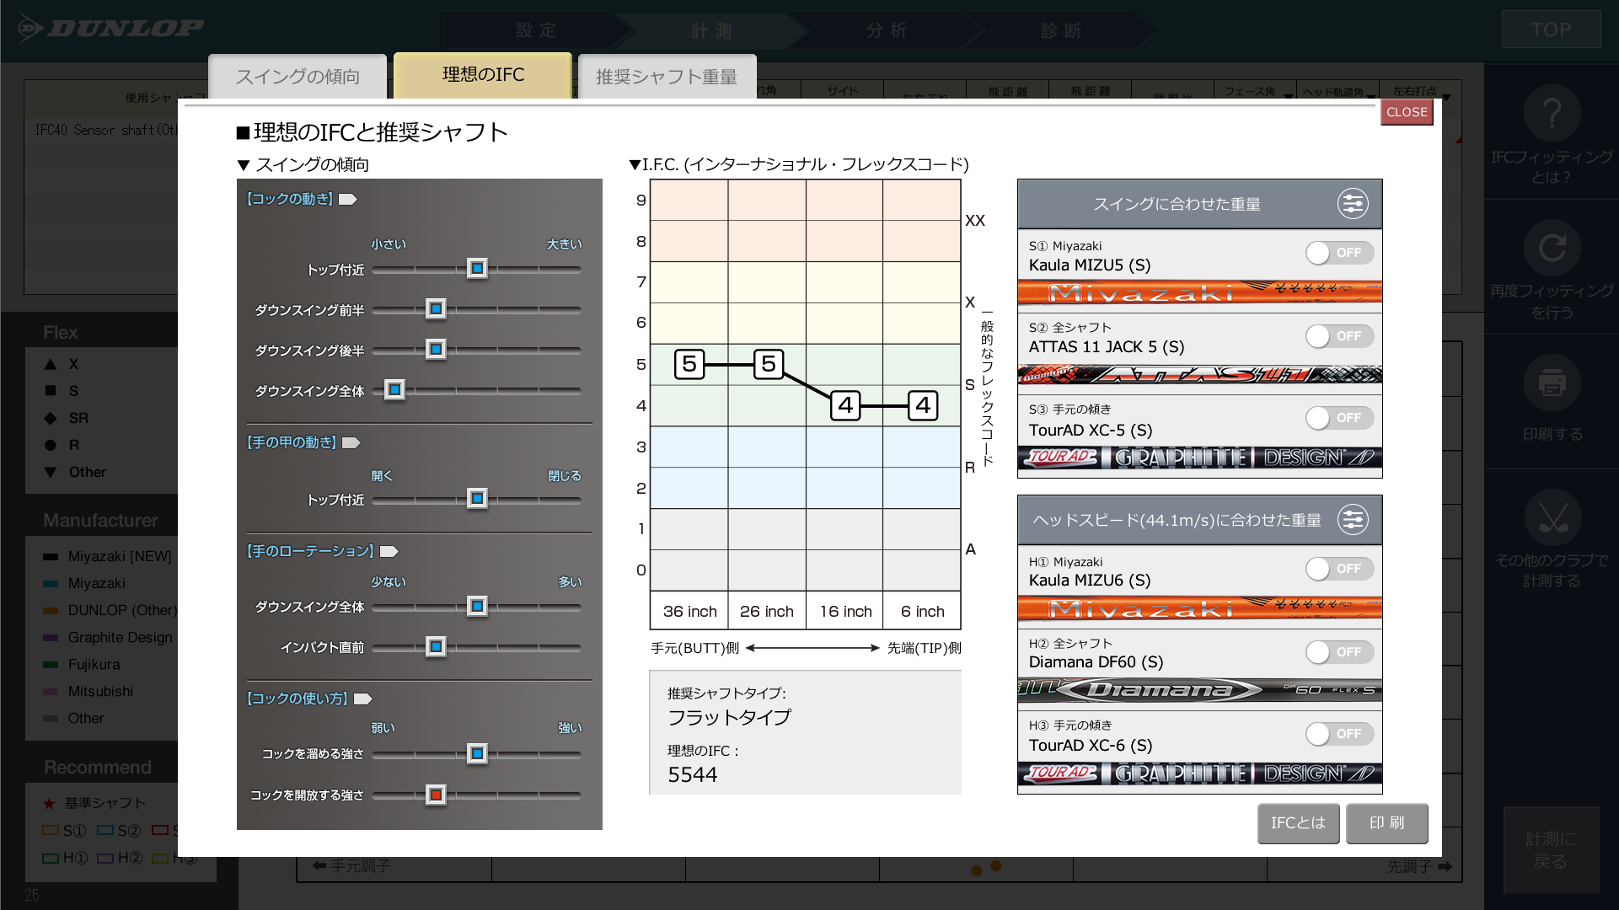The height and width of the screenshot is (910, 1619).
Task: Adjust トップ付近 cock movement slider
Action: (x=477, y=269)
